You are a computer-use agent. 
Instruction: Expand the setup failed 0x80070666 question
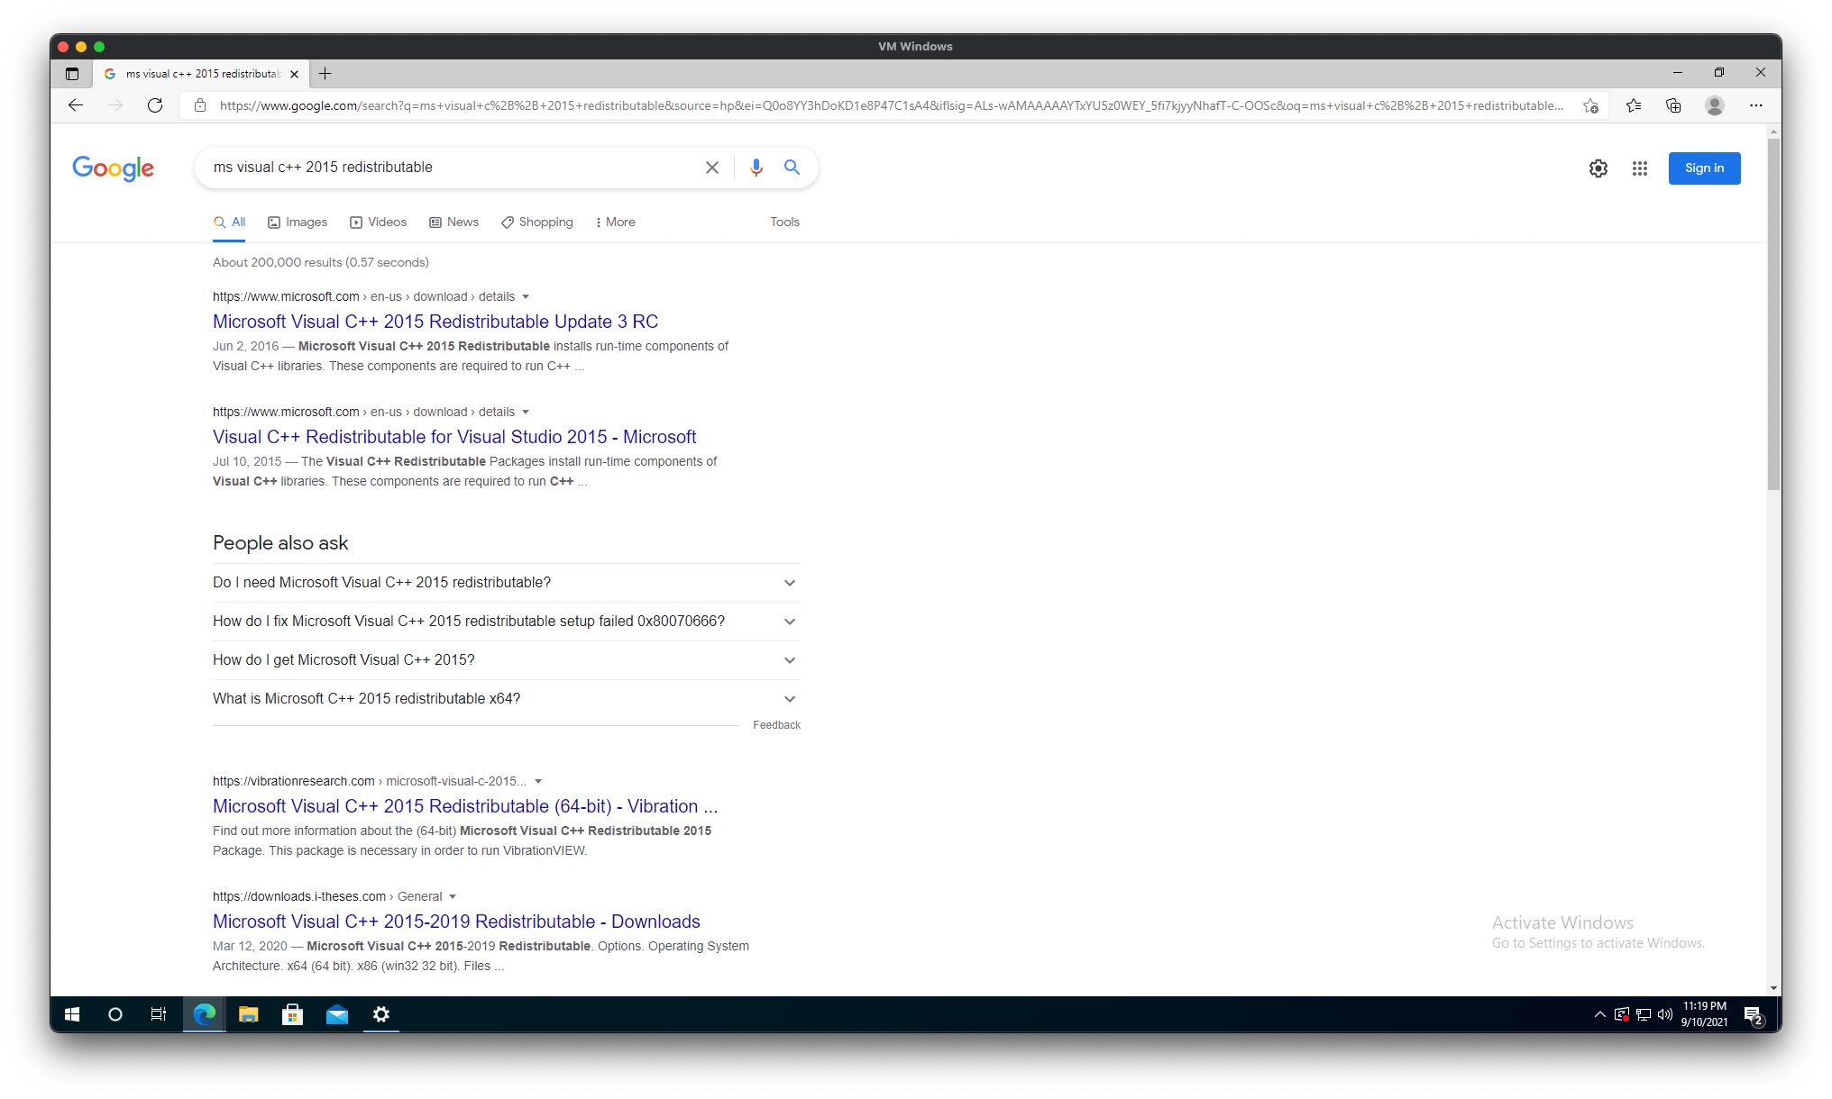click(506, 622)
